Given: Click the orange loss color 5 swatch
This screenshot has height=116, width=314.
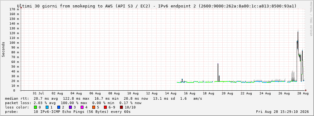Looking at the screenshot, I should (94, 107).
